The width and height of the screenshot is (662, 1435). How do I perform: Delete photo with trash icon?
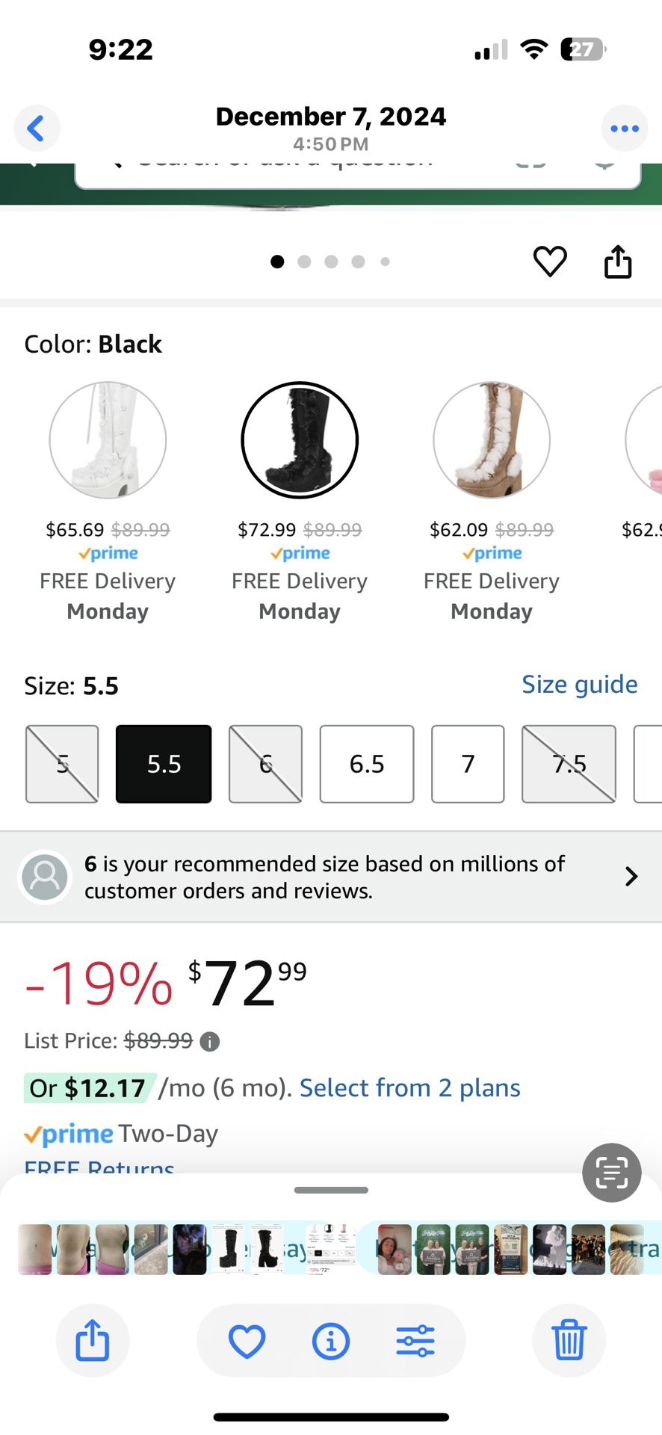click(x=569, y=1340)
